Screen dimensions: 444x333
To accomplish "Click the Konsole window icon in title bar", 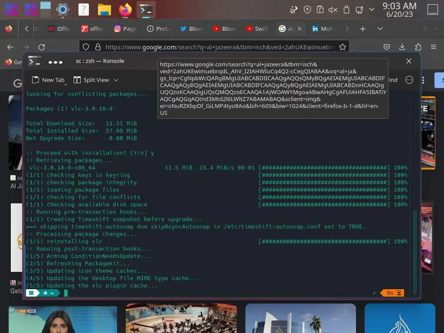I will 35,61.
